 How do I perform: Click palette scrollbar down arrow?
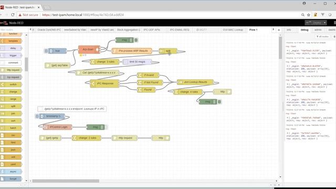[x=26, y=181]
